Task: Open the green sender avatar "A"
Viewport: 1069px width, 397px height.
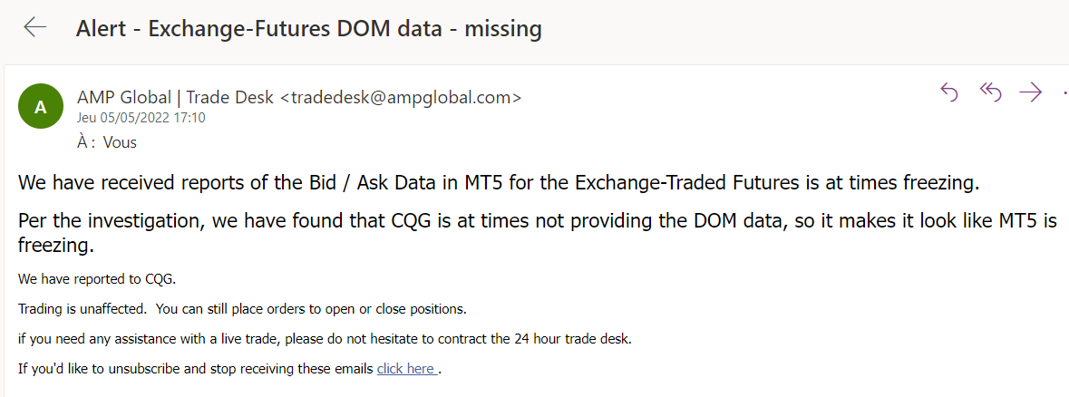Action: (x=41, y=106)
